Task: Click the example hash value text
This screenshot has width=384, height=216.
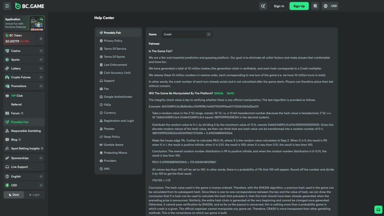Action: (210, 107)
